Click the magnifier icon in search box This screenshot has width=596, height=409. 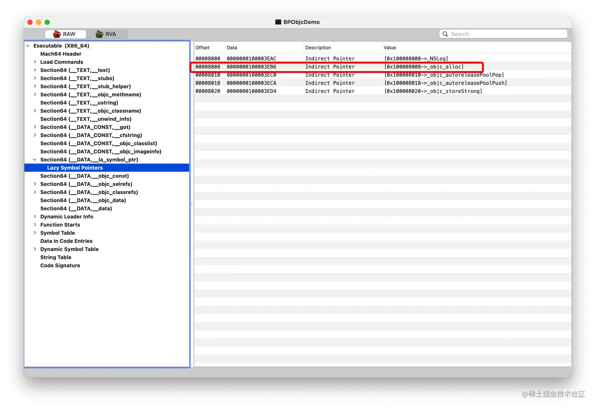(445, 34)
